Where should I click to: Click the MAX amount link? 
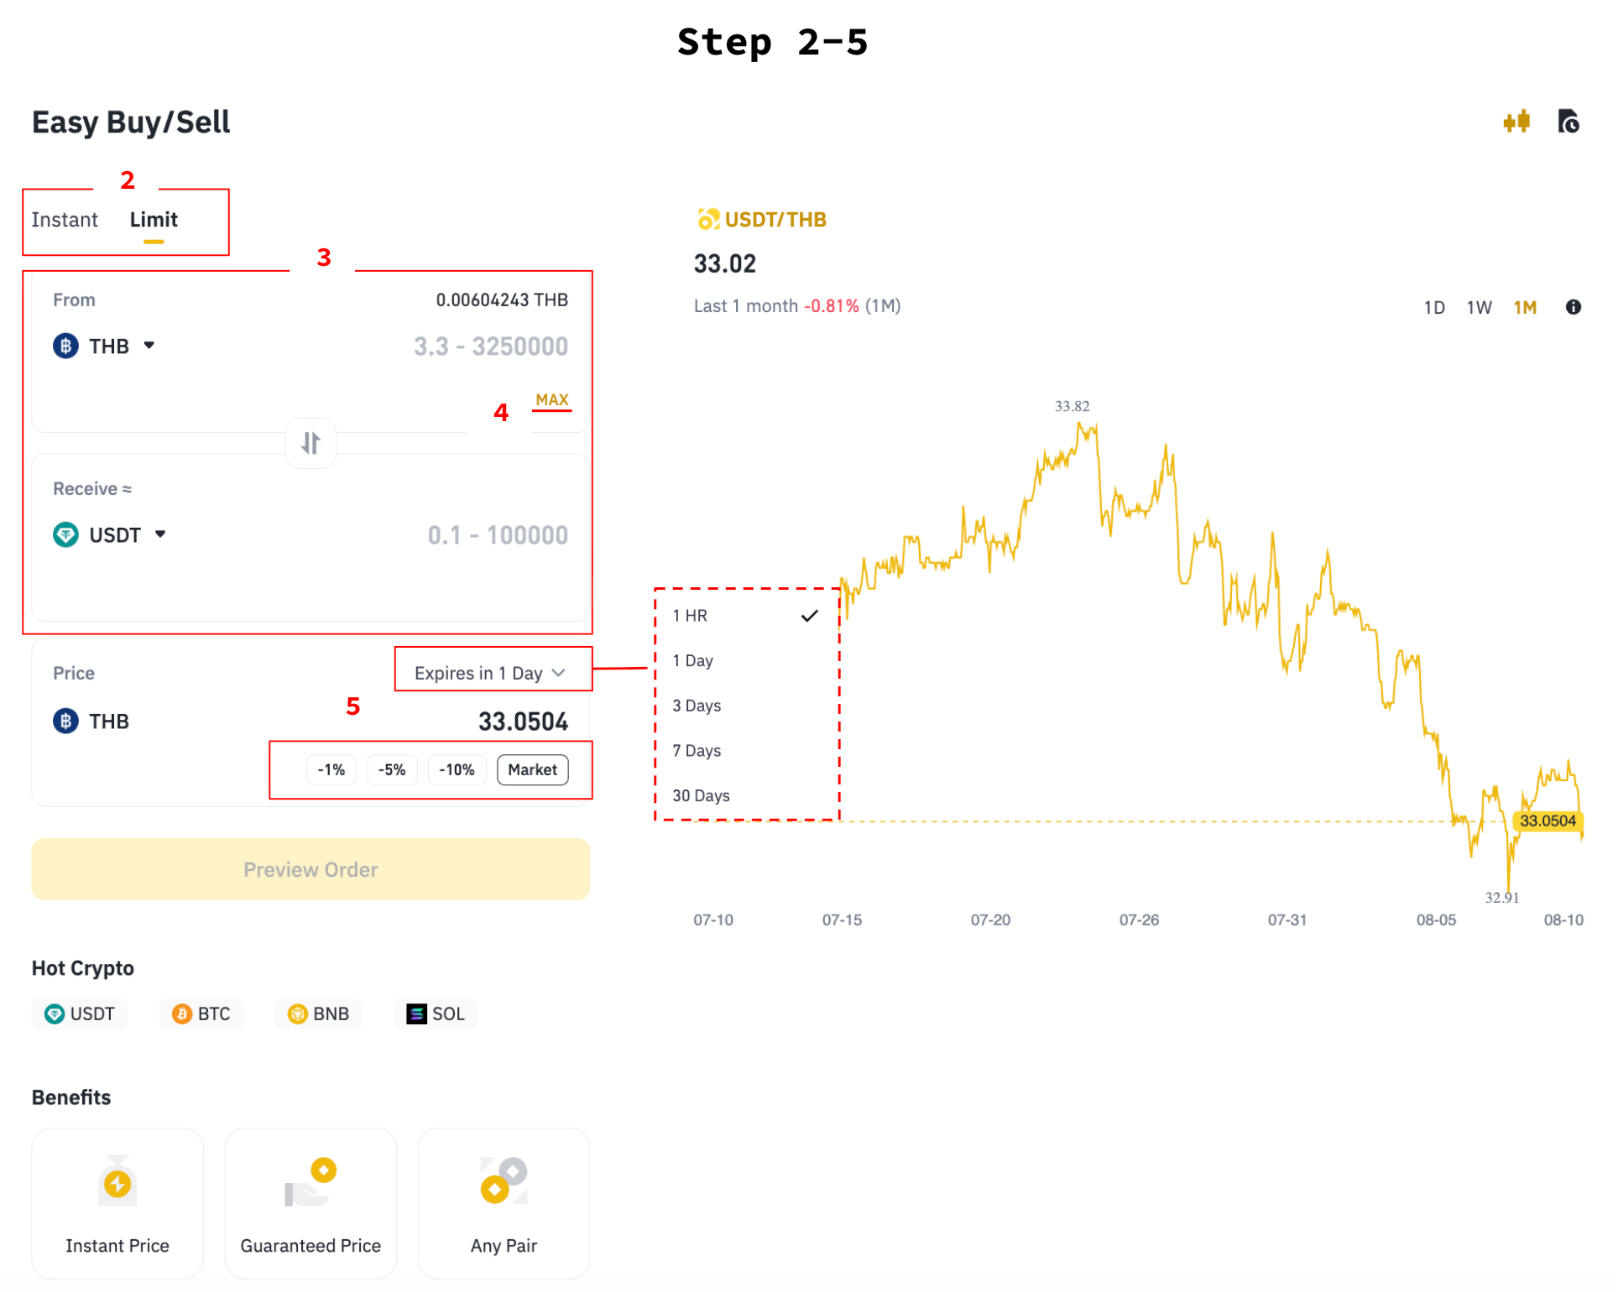tap(553, 401)
